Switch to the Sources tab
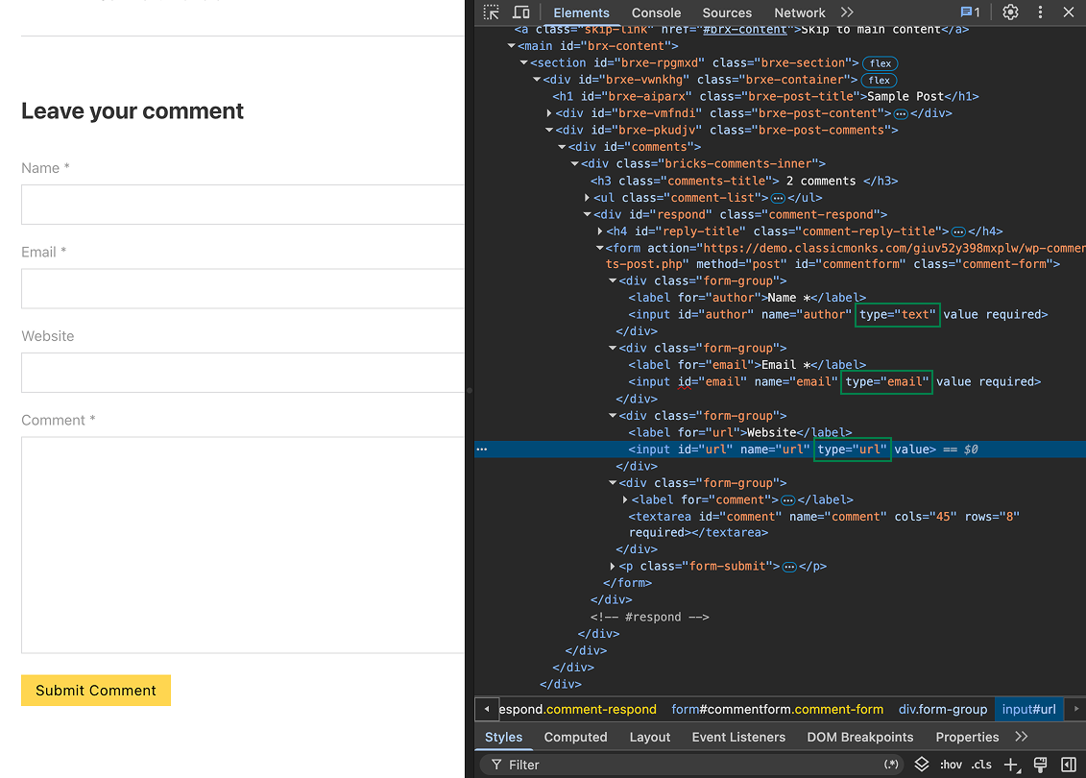Image resolution: width=1086 pixels, height=778 pixels. [727, 12]
